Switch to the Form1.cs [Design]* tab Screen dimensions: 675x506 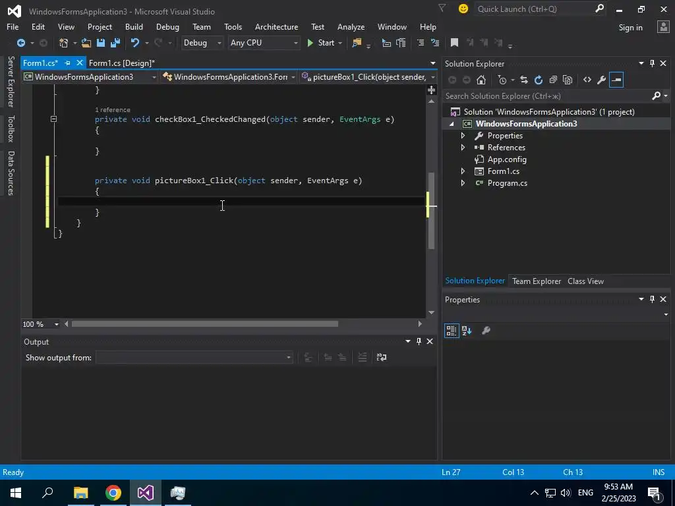pyautogui.click(x=122, y=63)
